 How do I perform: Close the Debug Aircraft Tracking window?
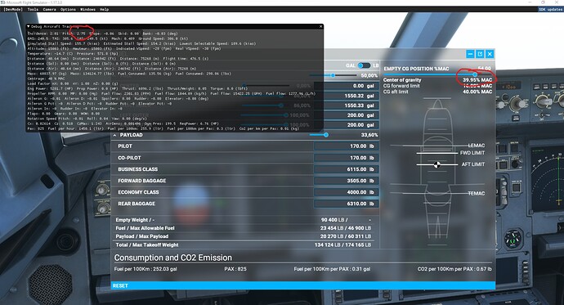point(321,27)
